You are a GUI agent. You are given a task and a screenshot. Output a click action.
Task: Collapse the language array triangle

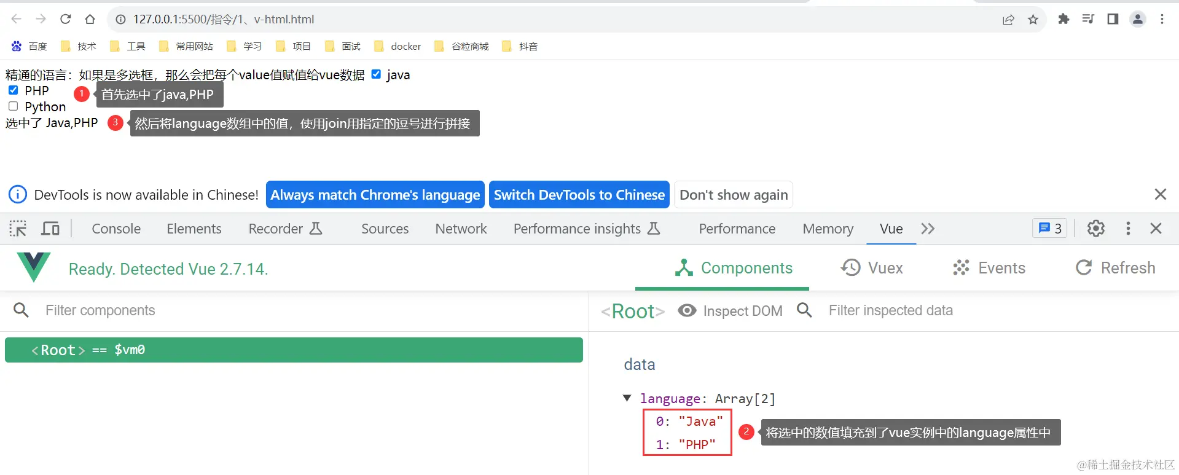627,398
